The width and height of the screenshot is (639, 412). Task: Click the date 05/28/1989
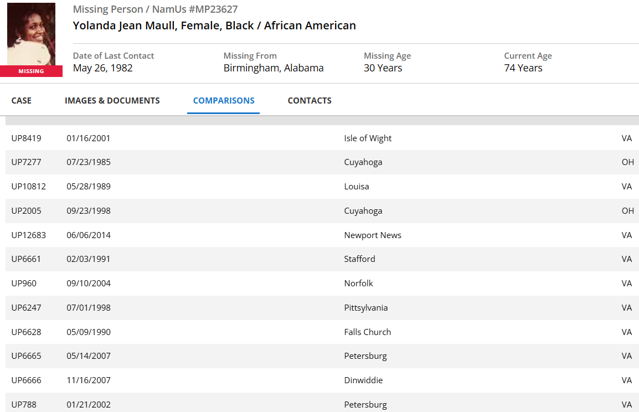(x=89, y=187)
